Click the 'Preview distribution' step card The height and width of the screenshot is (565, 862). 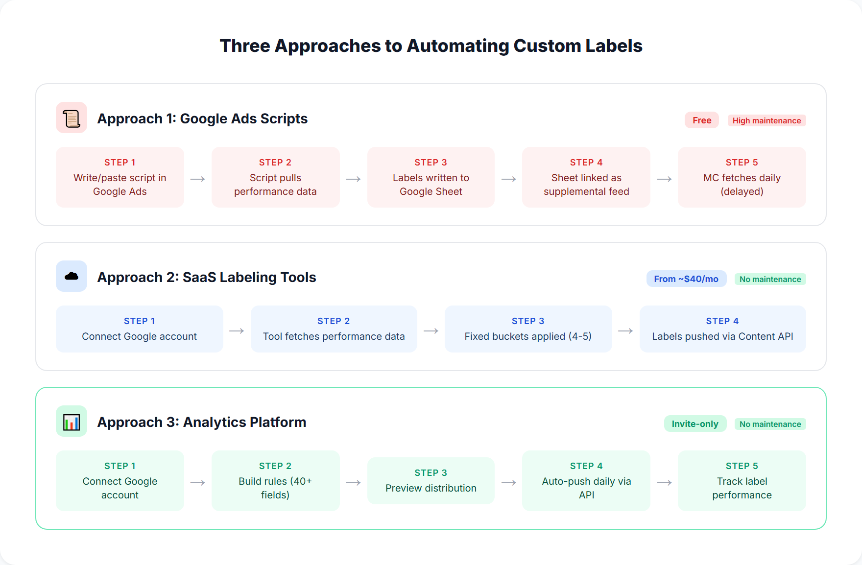click(x=431, y=480)
